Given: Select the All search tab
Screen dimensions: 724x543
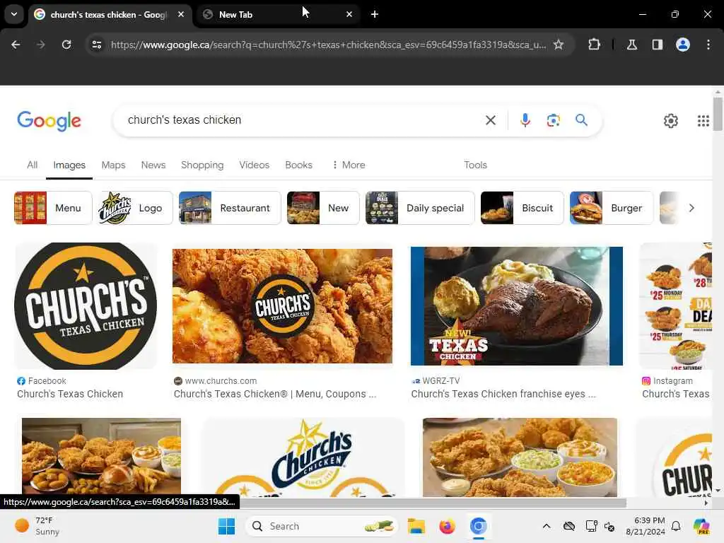Looking at the screenshot, I should (x=32, y=165).
